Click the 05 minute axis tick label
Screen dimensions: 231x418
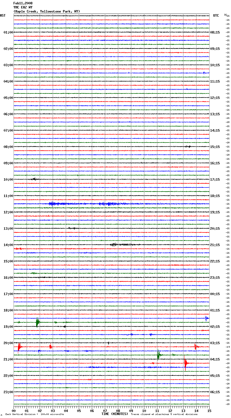[79, 411]
